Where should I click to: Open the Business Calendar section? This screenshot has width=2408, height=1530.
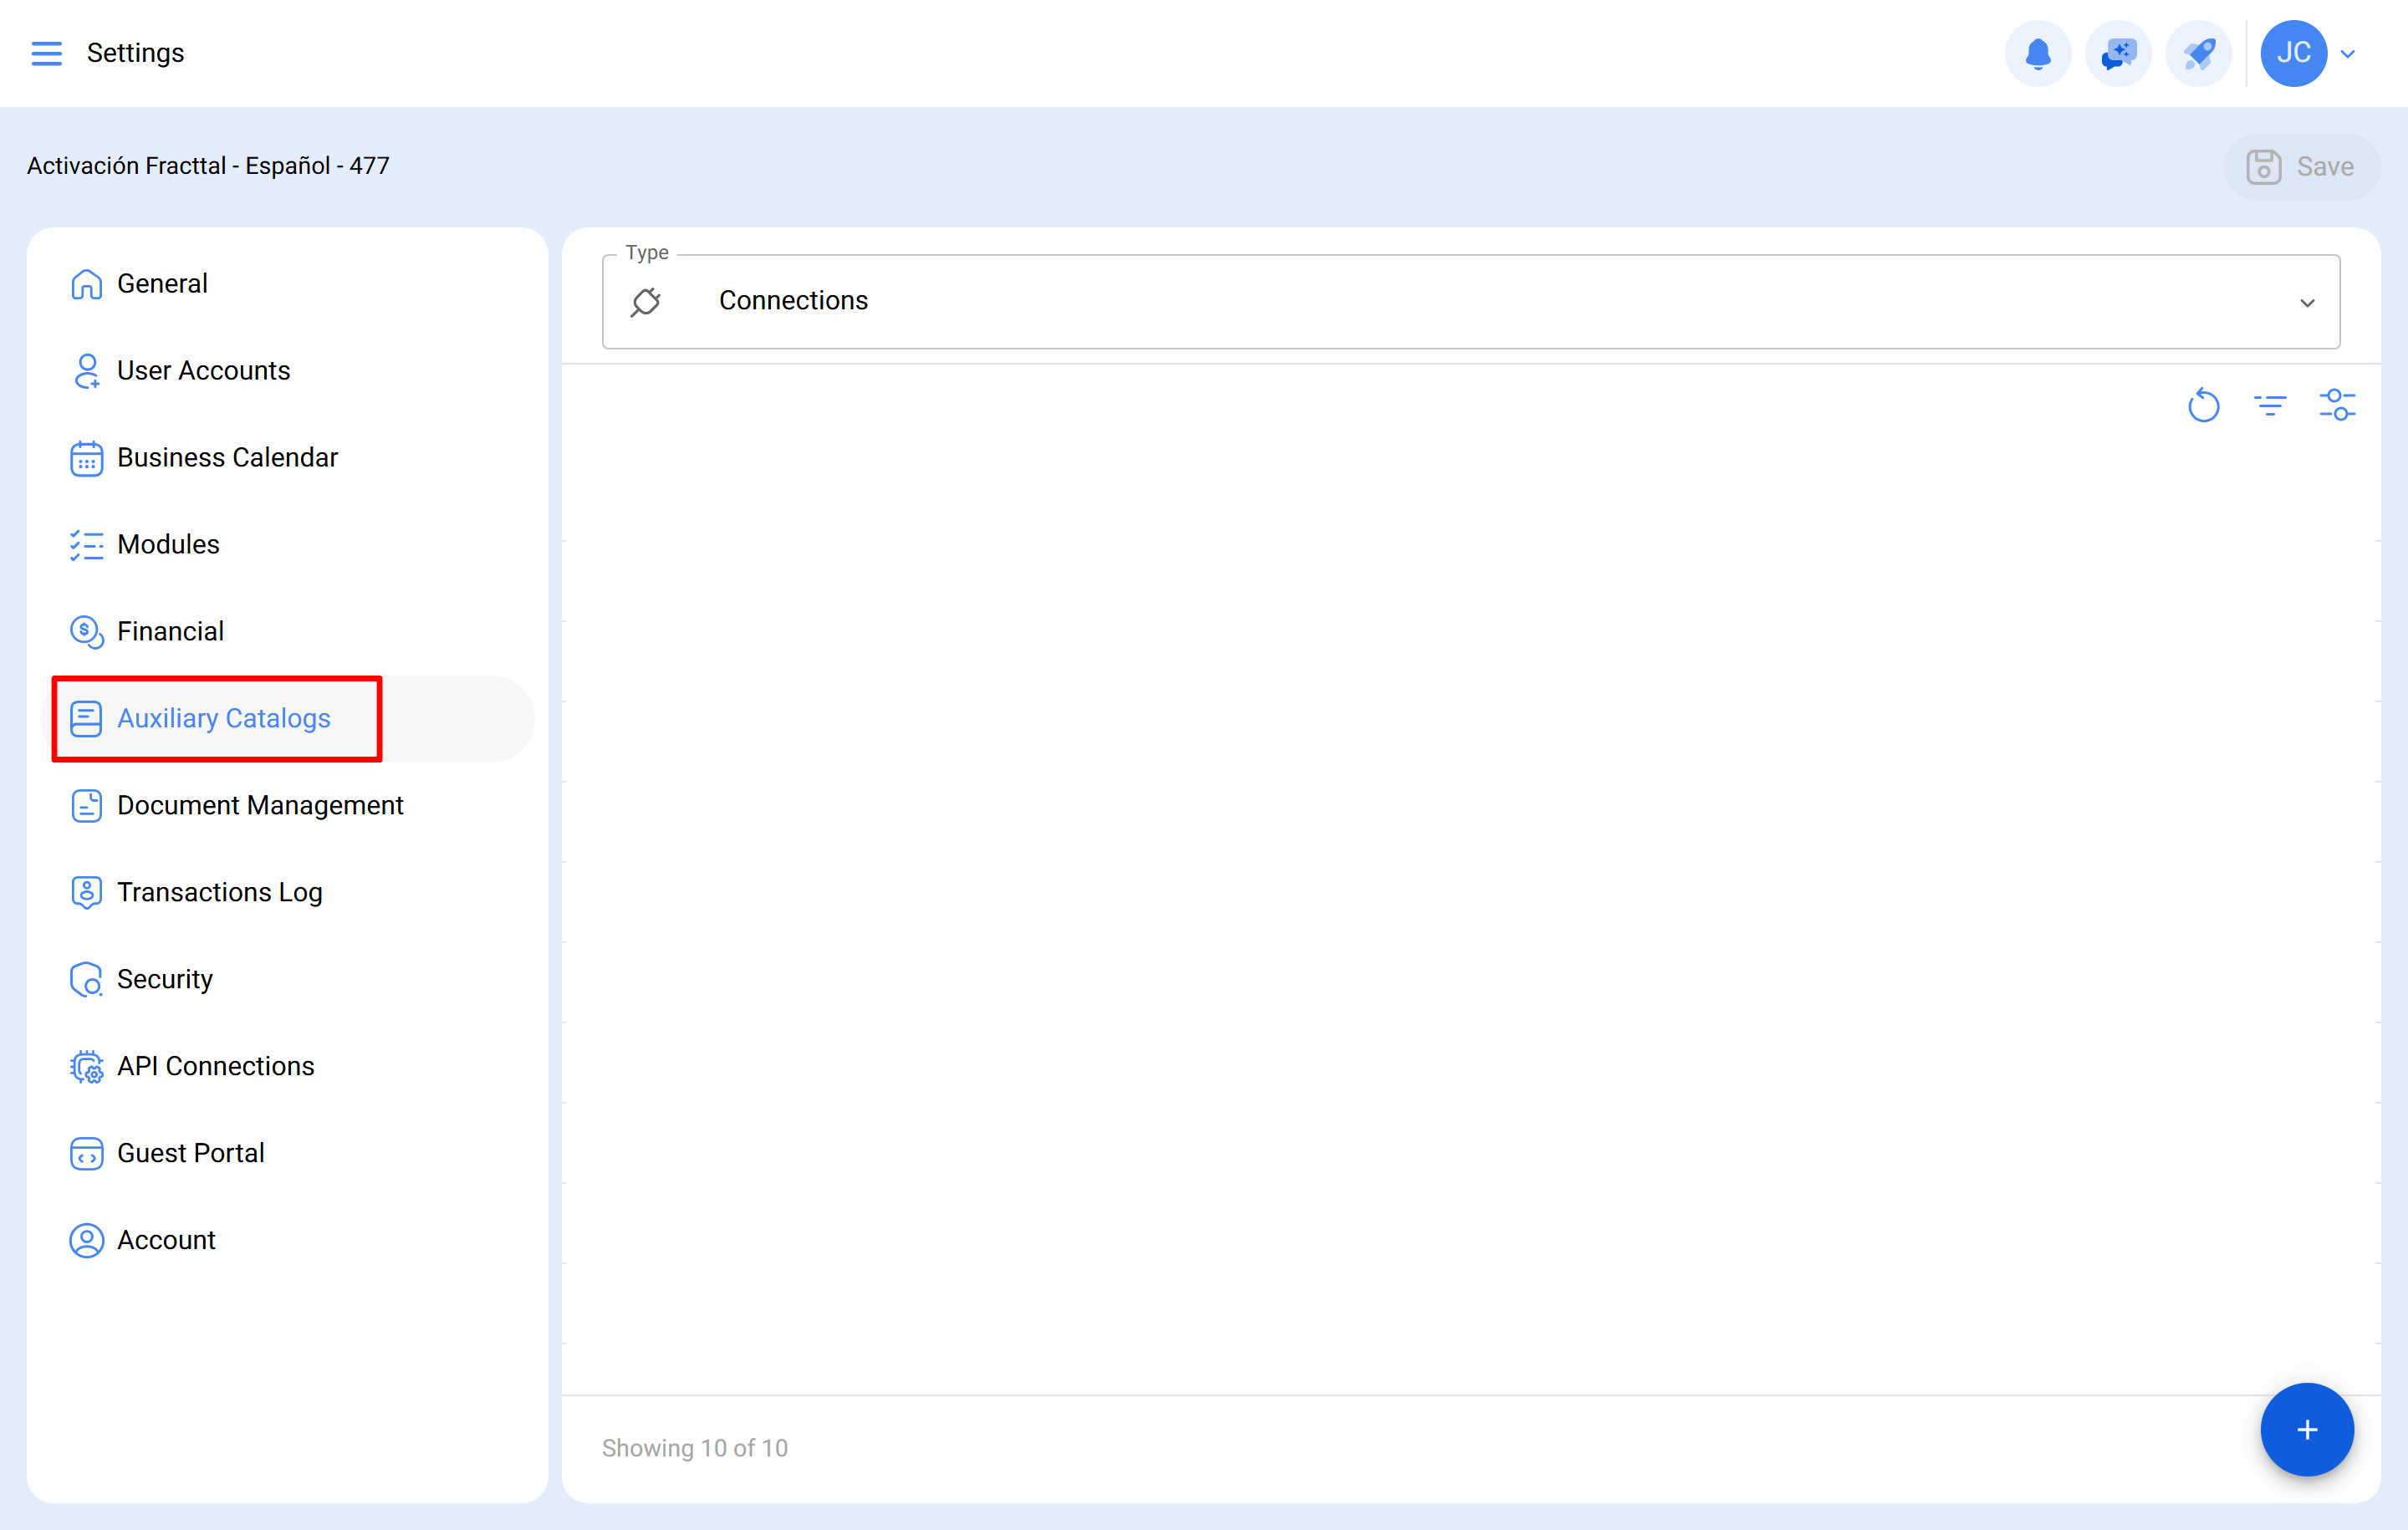(227, 457)
